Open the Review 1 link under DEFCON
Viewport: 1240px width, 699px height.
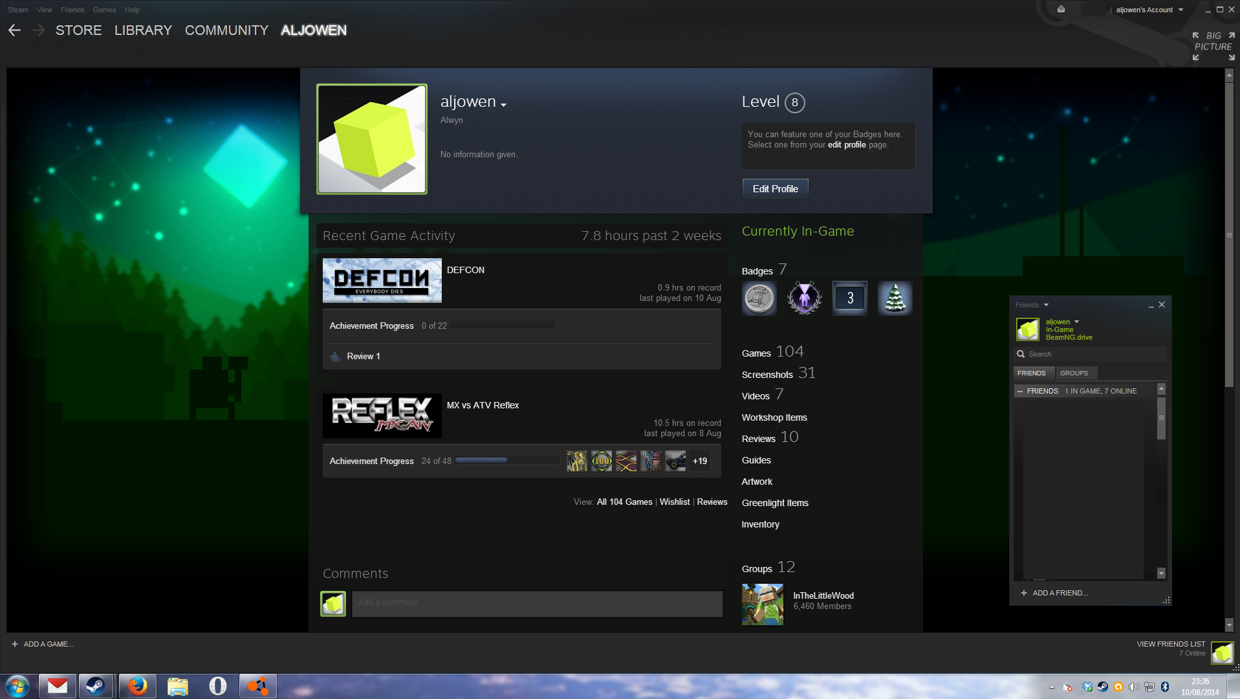pos(364,357)
